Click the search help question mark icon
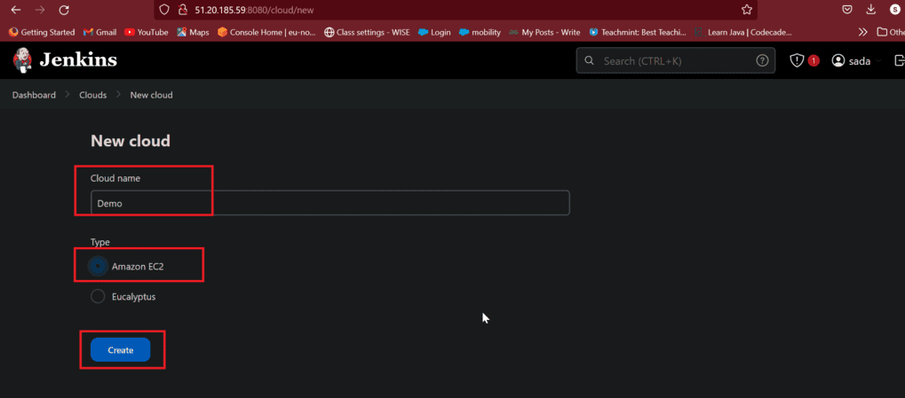This screenshot has width=905, height=398. click(x=762, y=60)
